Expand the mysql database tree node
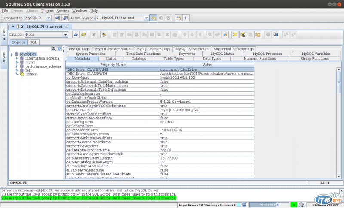 pyautogui.click(x=17, y=62)
